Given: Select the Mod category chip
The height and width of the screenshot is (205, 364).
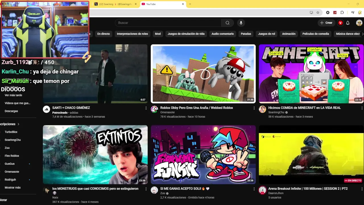Looking at the screenshot, I should point(158,34).
